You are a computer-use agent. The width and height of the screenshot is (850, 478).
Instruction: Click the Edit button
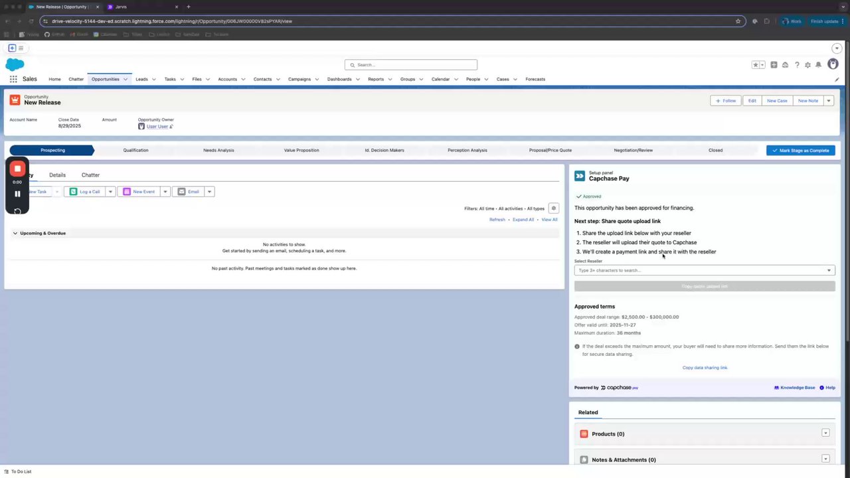[752, 101]
